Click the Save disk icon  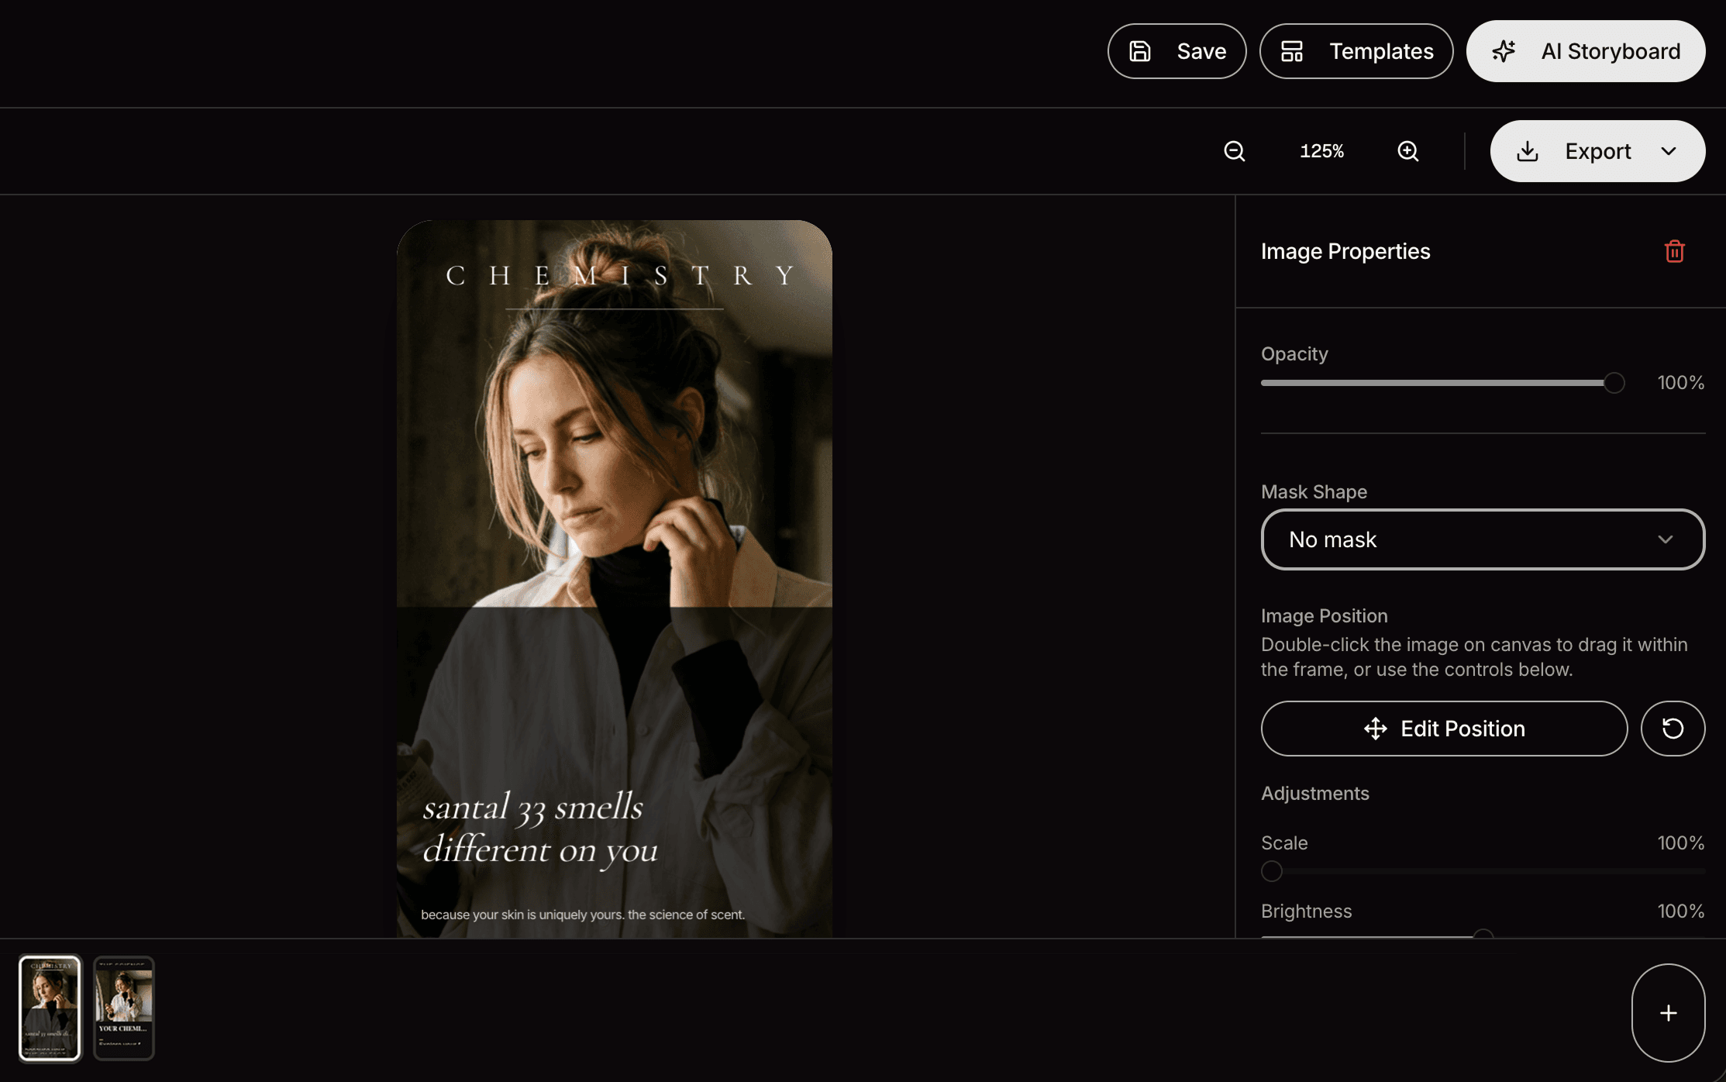coord(1139,51)
